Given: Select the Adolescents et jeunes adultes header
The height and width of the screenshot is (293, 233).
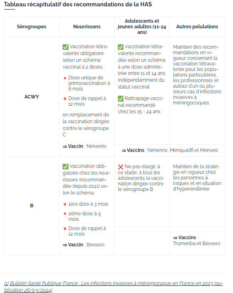Looking at the screenshot, I should pos(142,27).
